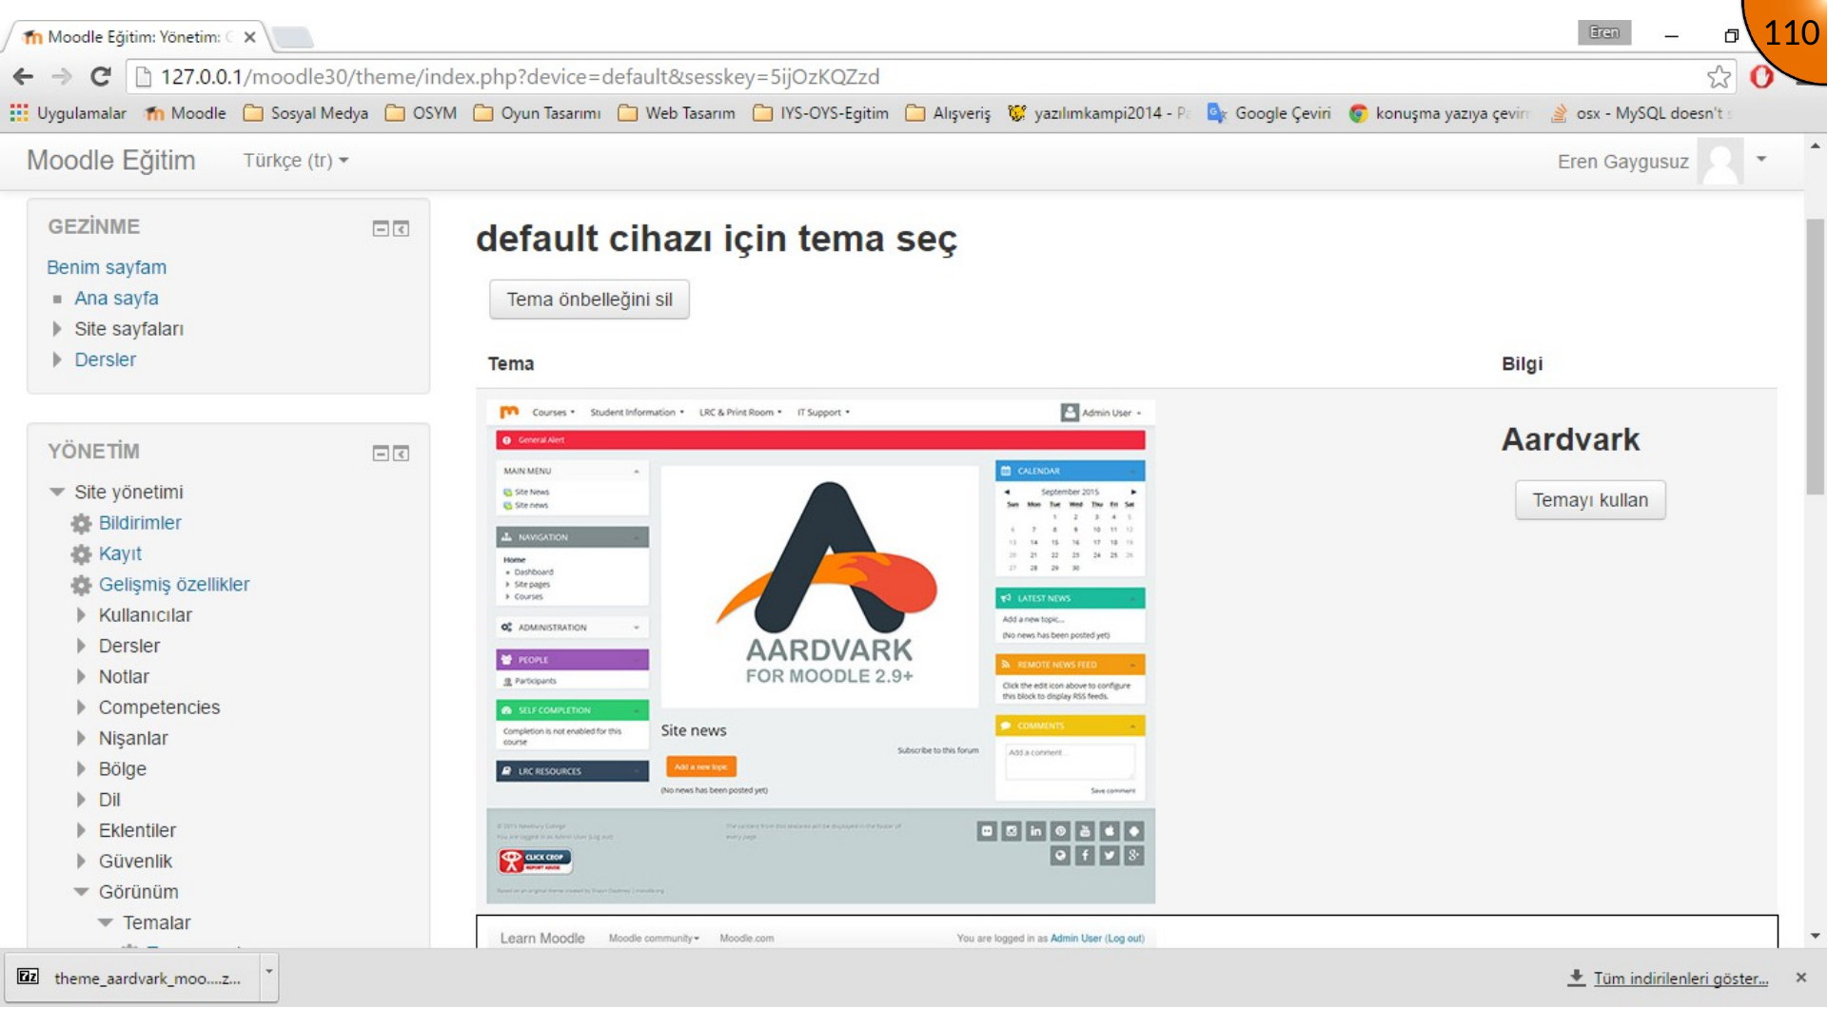Open the Alışveriş bookmark folder
This screenshot has height=1027, width=1828.
coord(949,113)
